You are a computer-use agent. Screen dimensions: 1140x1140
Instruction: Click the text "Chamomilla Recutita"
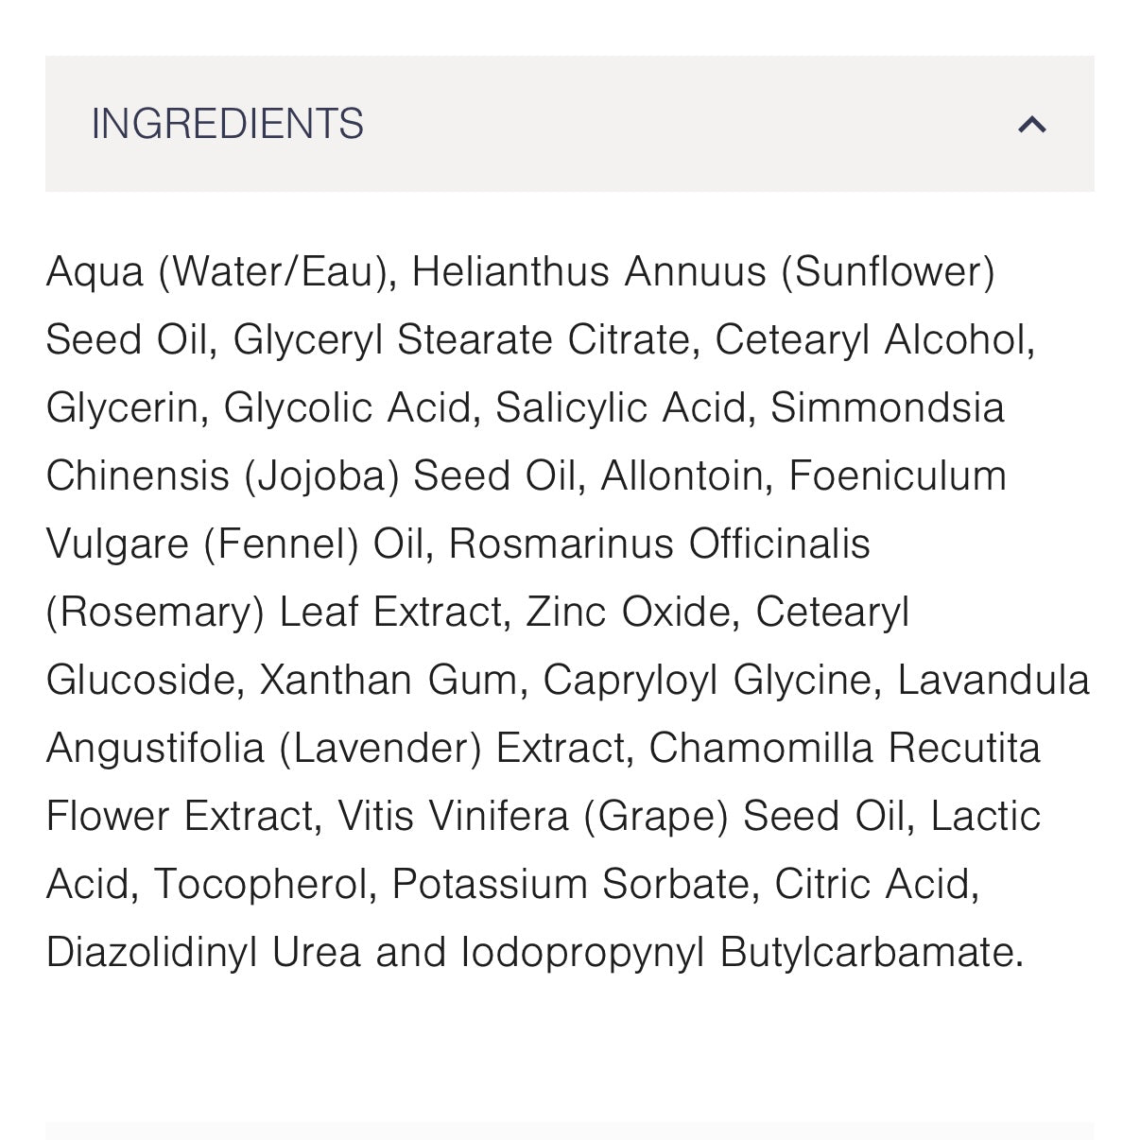click(844, 749)
